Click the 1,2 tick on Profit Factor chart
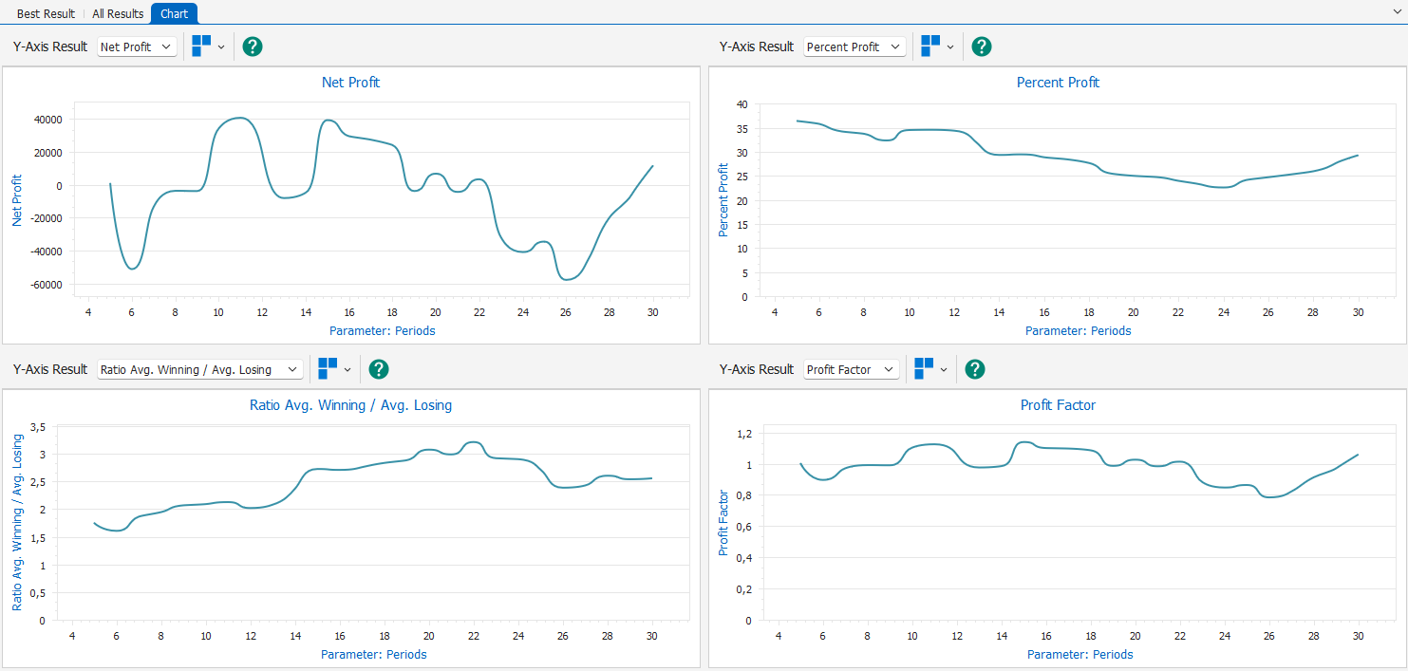1408x671 pixels. coord(744,434)
